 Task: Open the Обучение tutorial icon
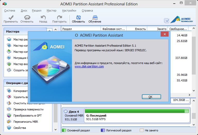[x=95, y=18]
